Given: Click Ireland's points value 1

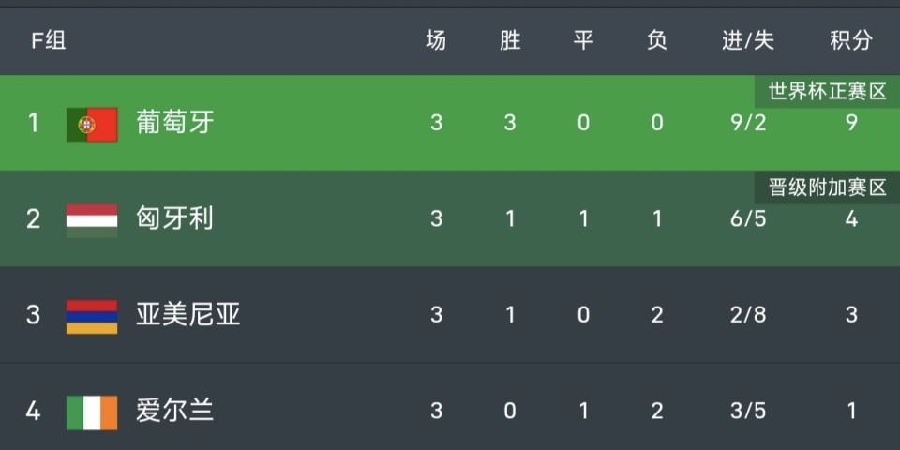Looking at the screenshot, I should [851, 411].
